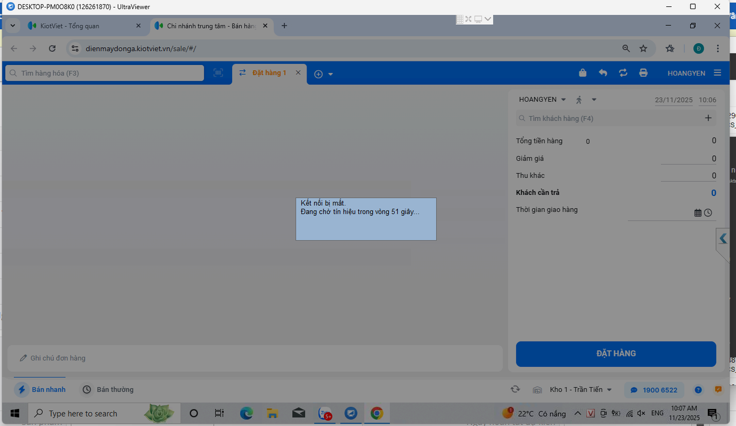Click the warehouse icon beside Kho 1
This screenshot has height=426, width=736.
click(x=537, y=390)
